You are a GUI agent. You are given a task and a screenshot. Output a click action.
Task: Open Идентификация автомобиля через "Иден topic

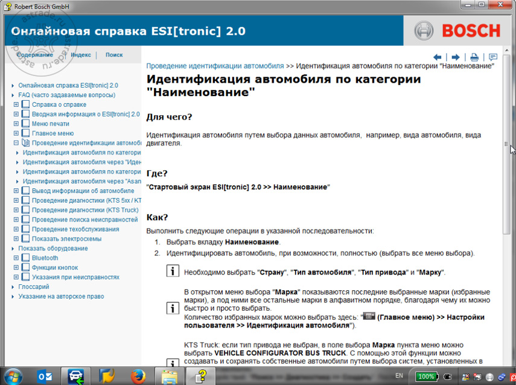click(81, 162)
